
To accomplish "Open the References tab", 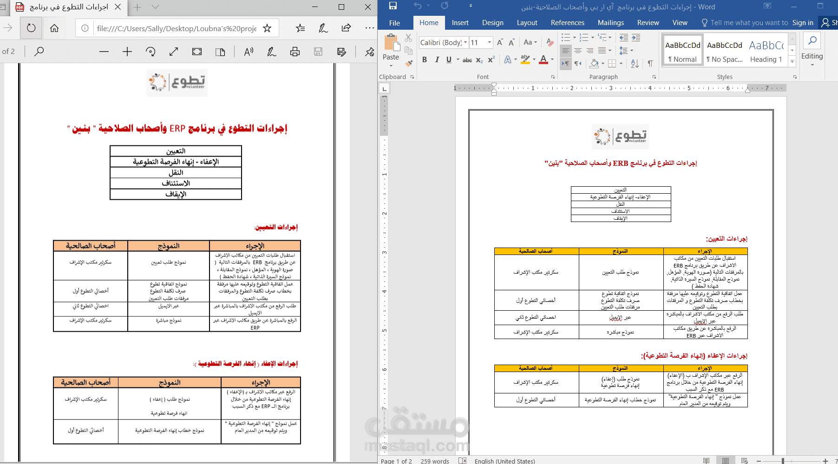I will point(567,23).
